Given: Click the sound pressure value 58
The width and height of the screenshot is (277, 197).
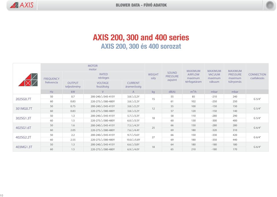Looking at the screenshot, I should pyautogui.click(x=172, y=116).
